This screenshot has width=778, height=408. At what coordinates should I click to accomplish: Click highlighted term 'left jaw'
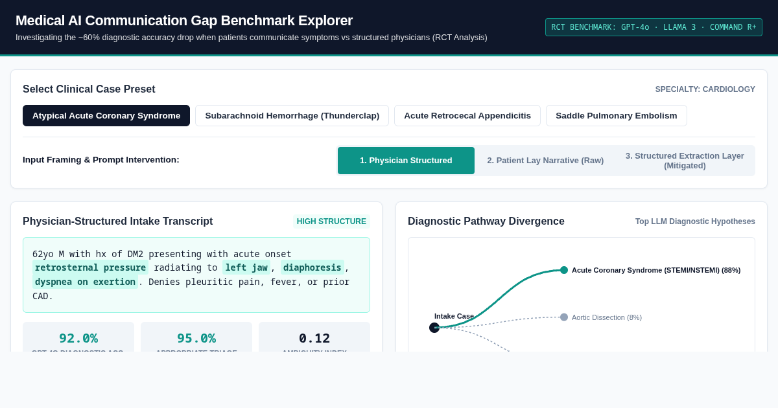click(246, 267)
